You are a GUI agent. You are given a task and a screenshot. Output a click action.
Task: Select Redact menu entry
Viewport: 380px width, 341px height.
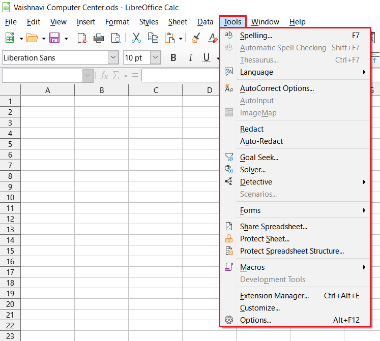point(295,129)
